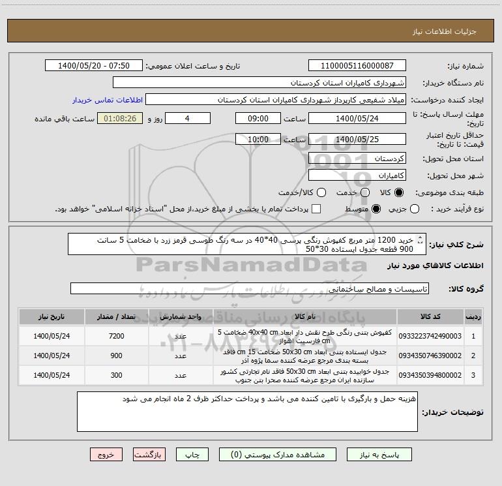Click the scroll arrows of شرح کلی نیاز box

pyautogui.click(x=421, y=239)
